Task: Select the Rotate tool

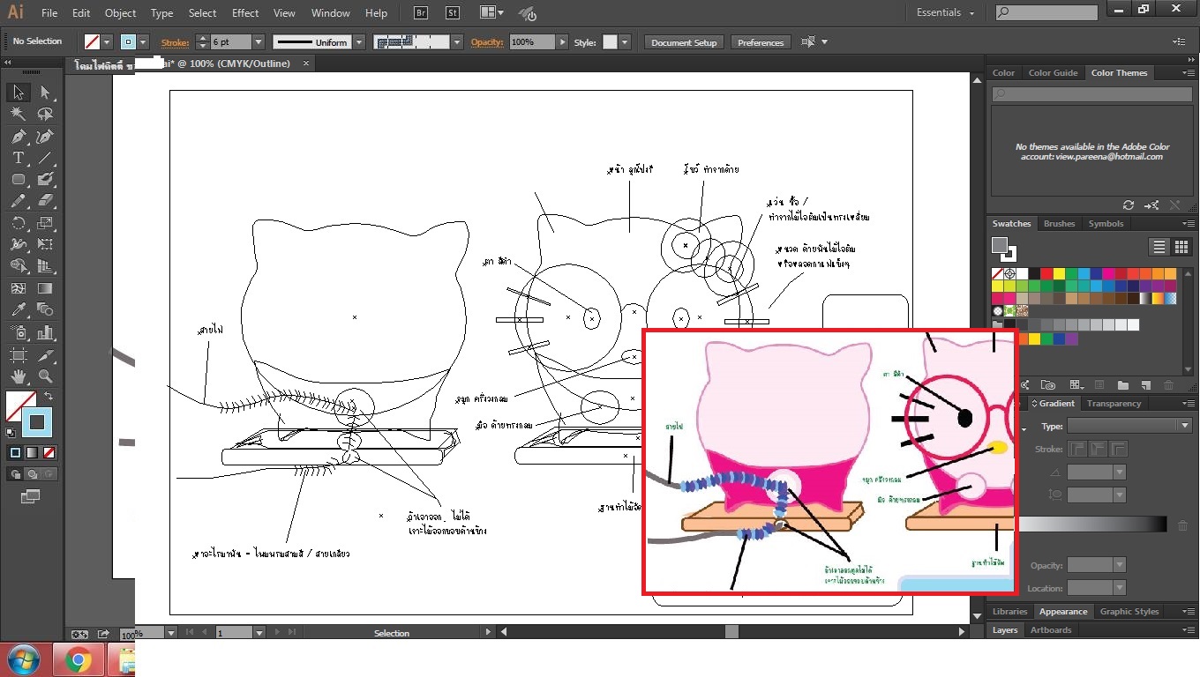Action: (x=19, y=223)
